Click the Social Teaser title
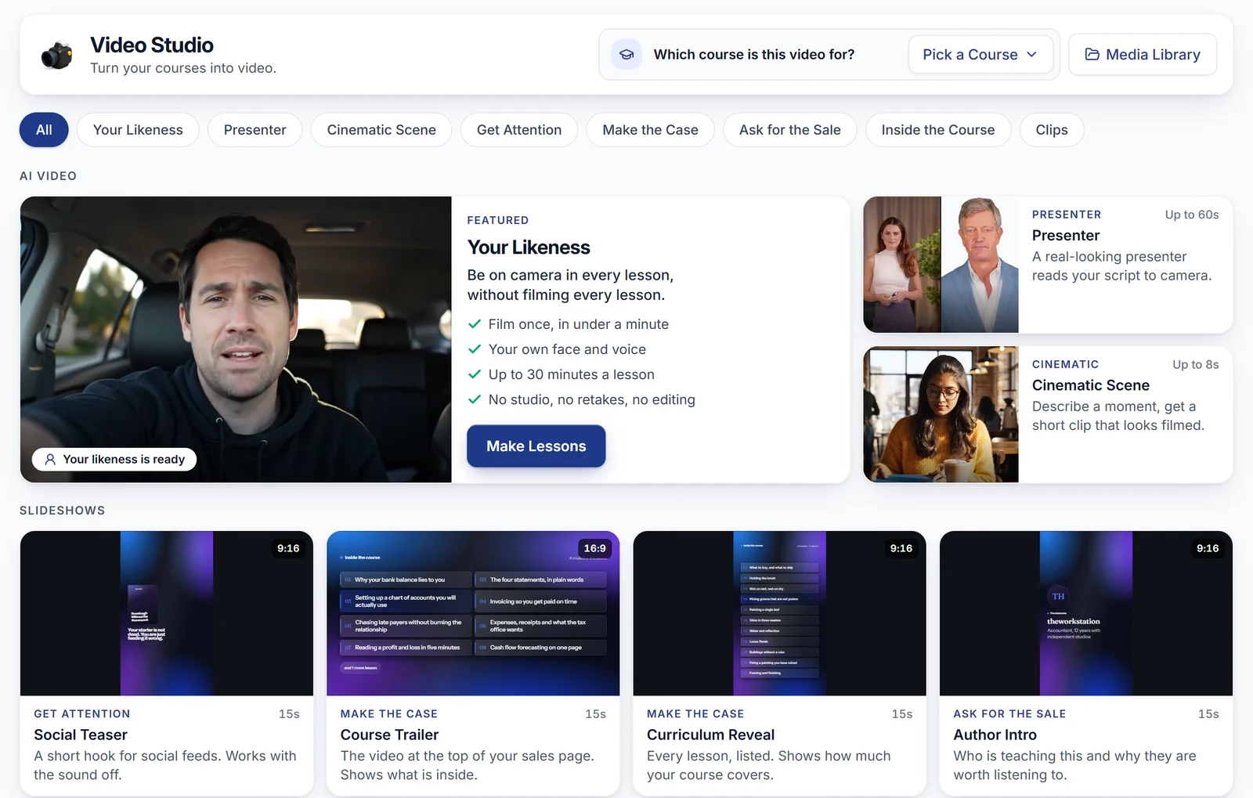This screenshot has height=798, width=1253. point(81,735)
